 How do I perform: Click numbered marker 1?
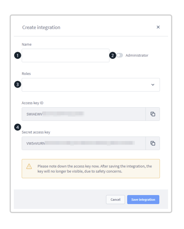(17, 55)
